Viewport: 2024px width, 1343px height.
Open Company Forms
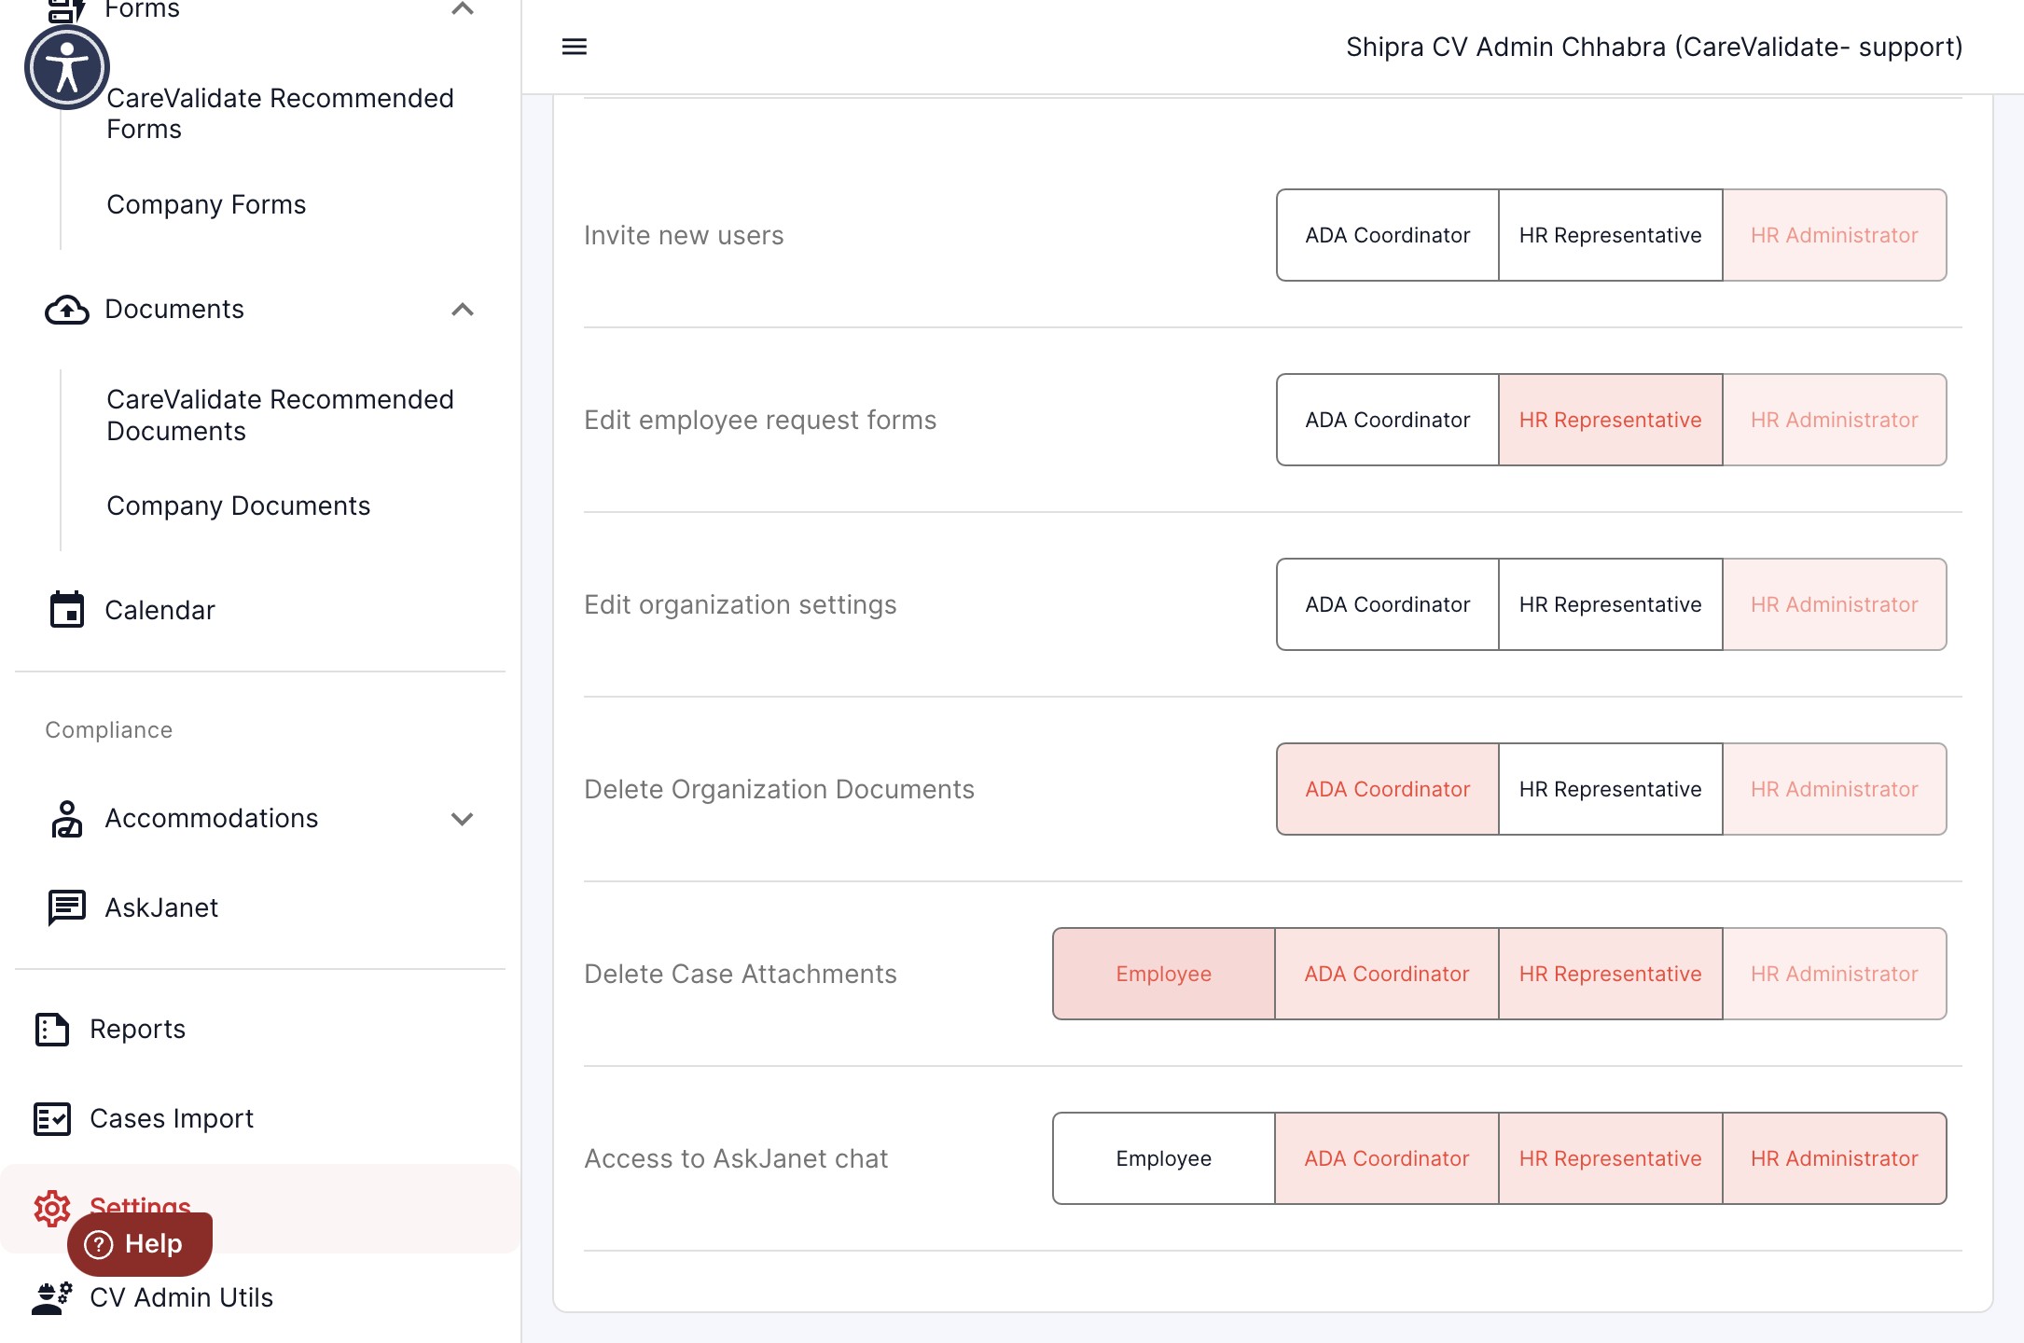tap(206, 205)
